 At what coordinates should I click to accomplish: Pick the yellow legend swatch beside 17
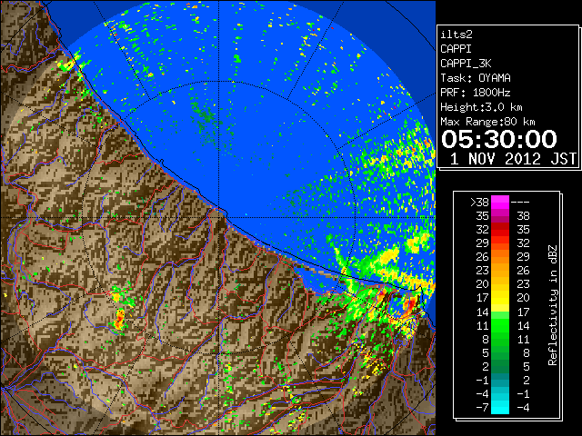point(500,298)
